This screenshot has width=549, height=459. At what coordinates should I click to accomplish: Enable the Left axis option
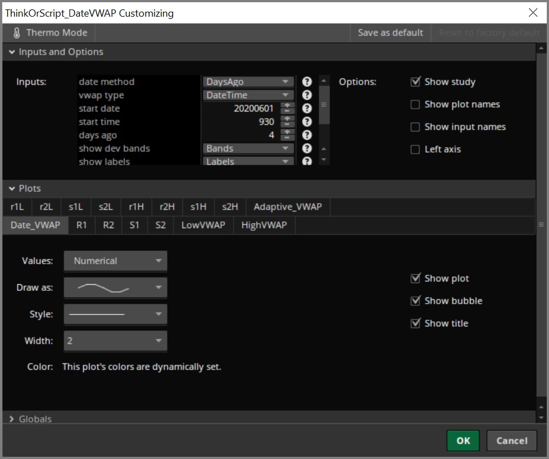[415, 149]
